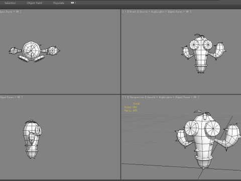Click the cactus left arm in Front viewport
Viewport: 241px width, 181px height.
point(187,52)
